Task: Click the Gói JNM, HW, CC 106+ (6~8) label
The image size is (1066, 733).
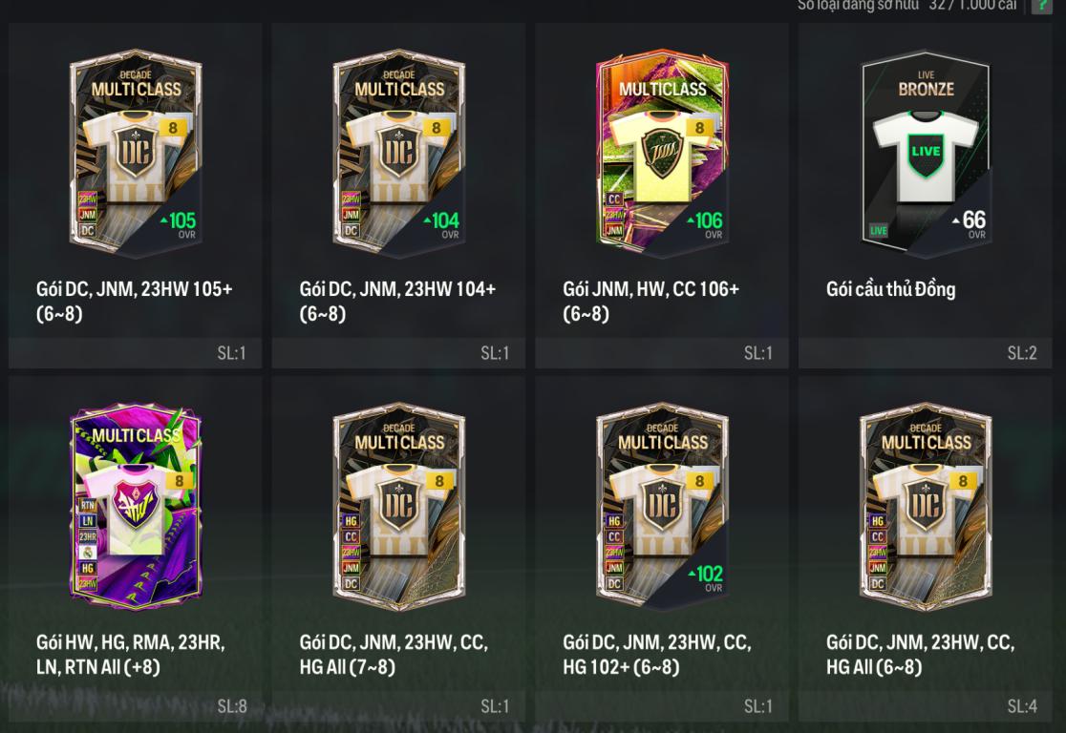Action: 650,301
